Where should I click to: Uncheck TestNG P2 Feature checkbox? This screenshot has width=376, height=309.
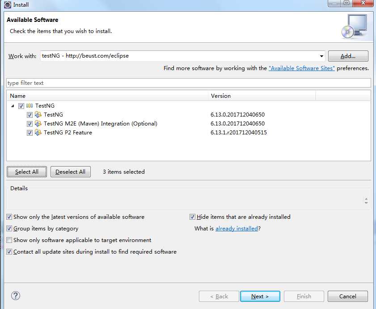[30, 133]
